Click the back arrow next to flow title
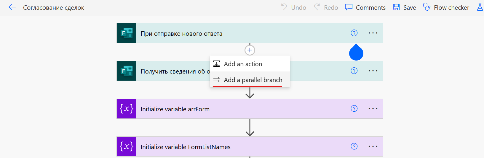Viewport: 484px width, 158px height. [12, 7]
